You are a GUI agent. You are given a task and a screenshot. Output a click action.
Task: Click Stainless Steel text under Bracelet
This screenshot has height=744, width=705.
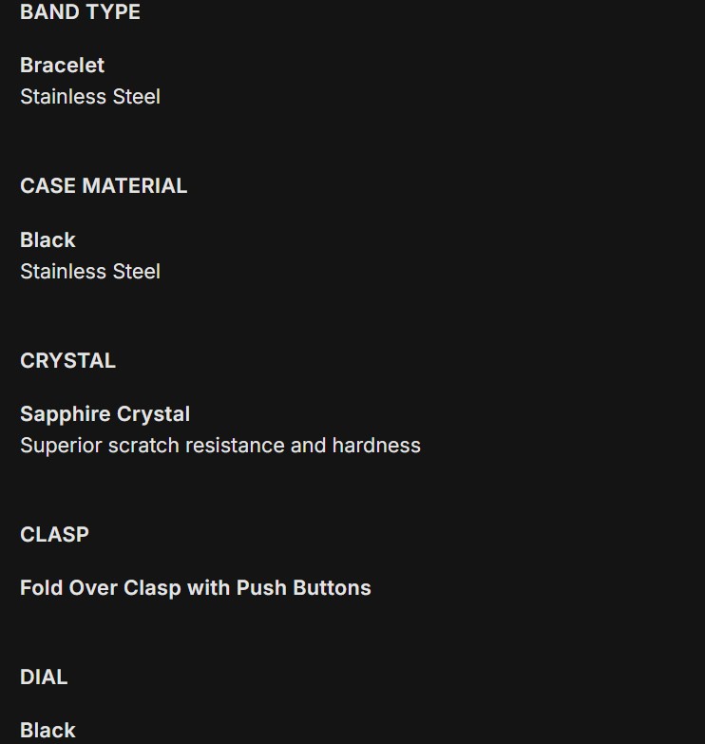click(x=89, y=97)
